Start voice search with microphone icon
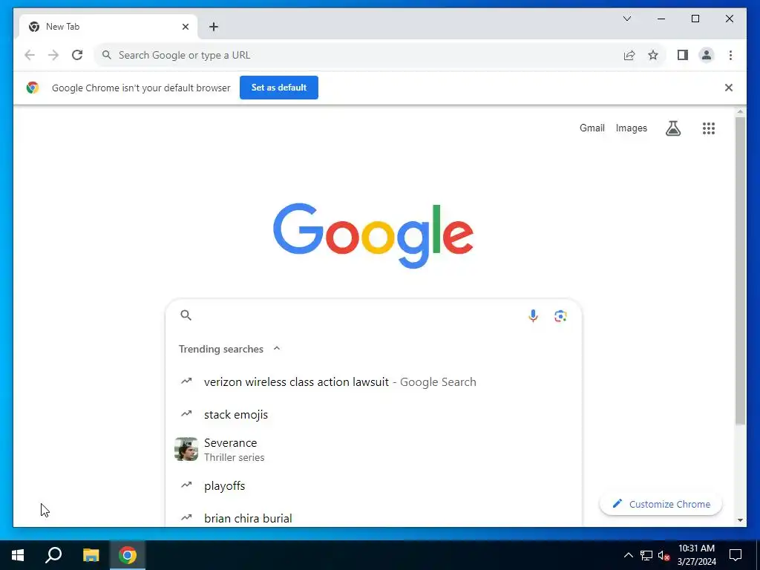 click(533, 315)
